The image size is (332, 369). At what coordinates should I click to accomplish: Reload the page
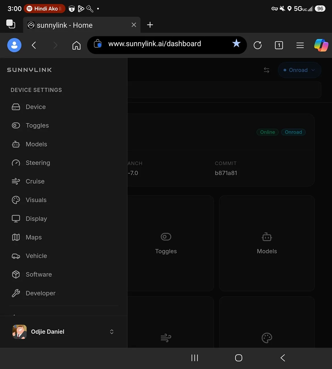click(x=257, y=45)
